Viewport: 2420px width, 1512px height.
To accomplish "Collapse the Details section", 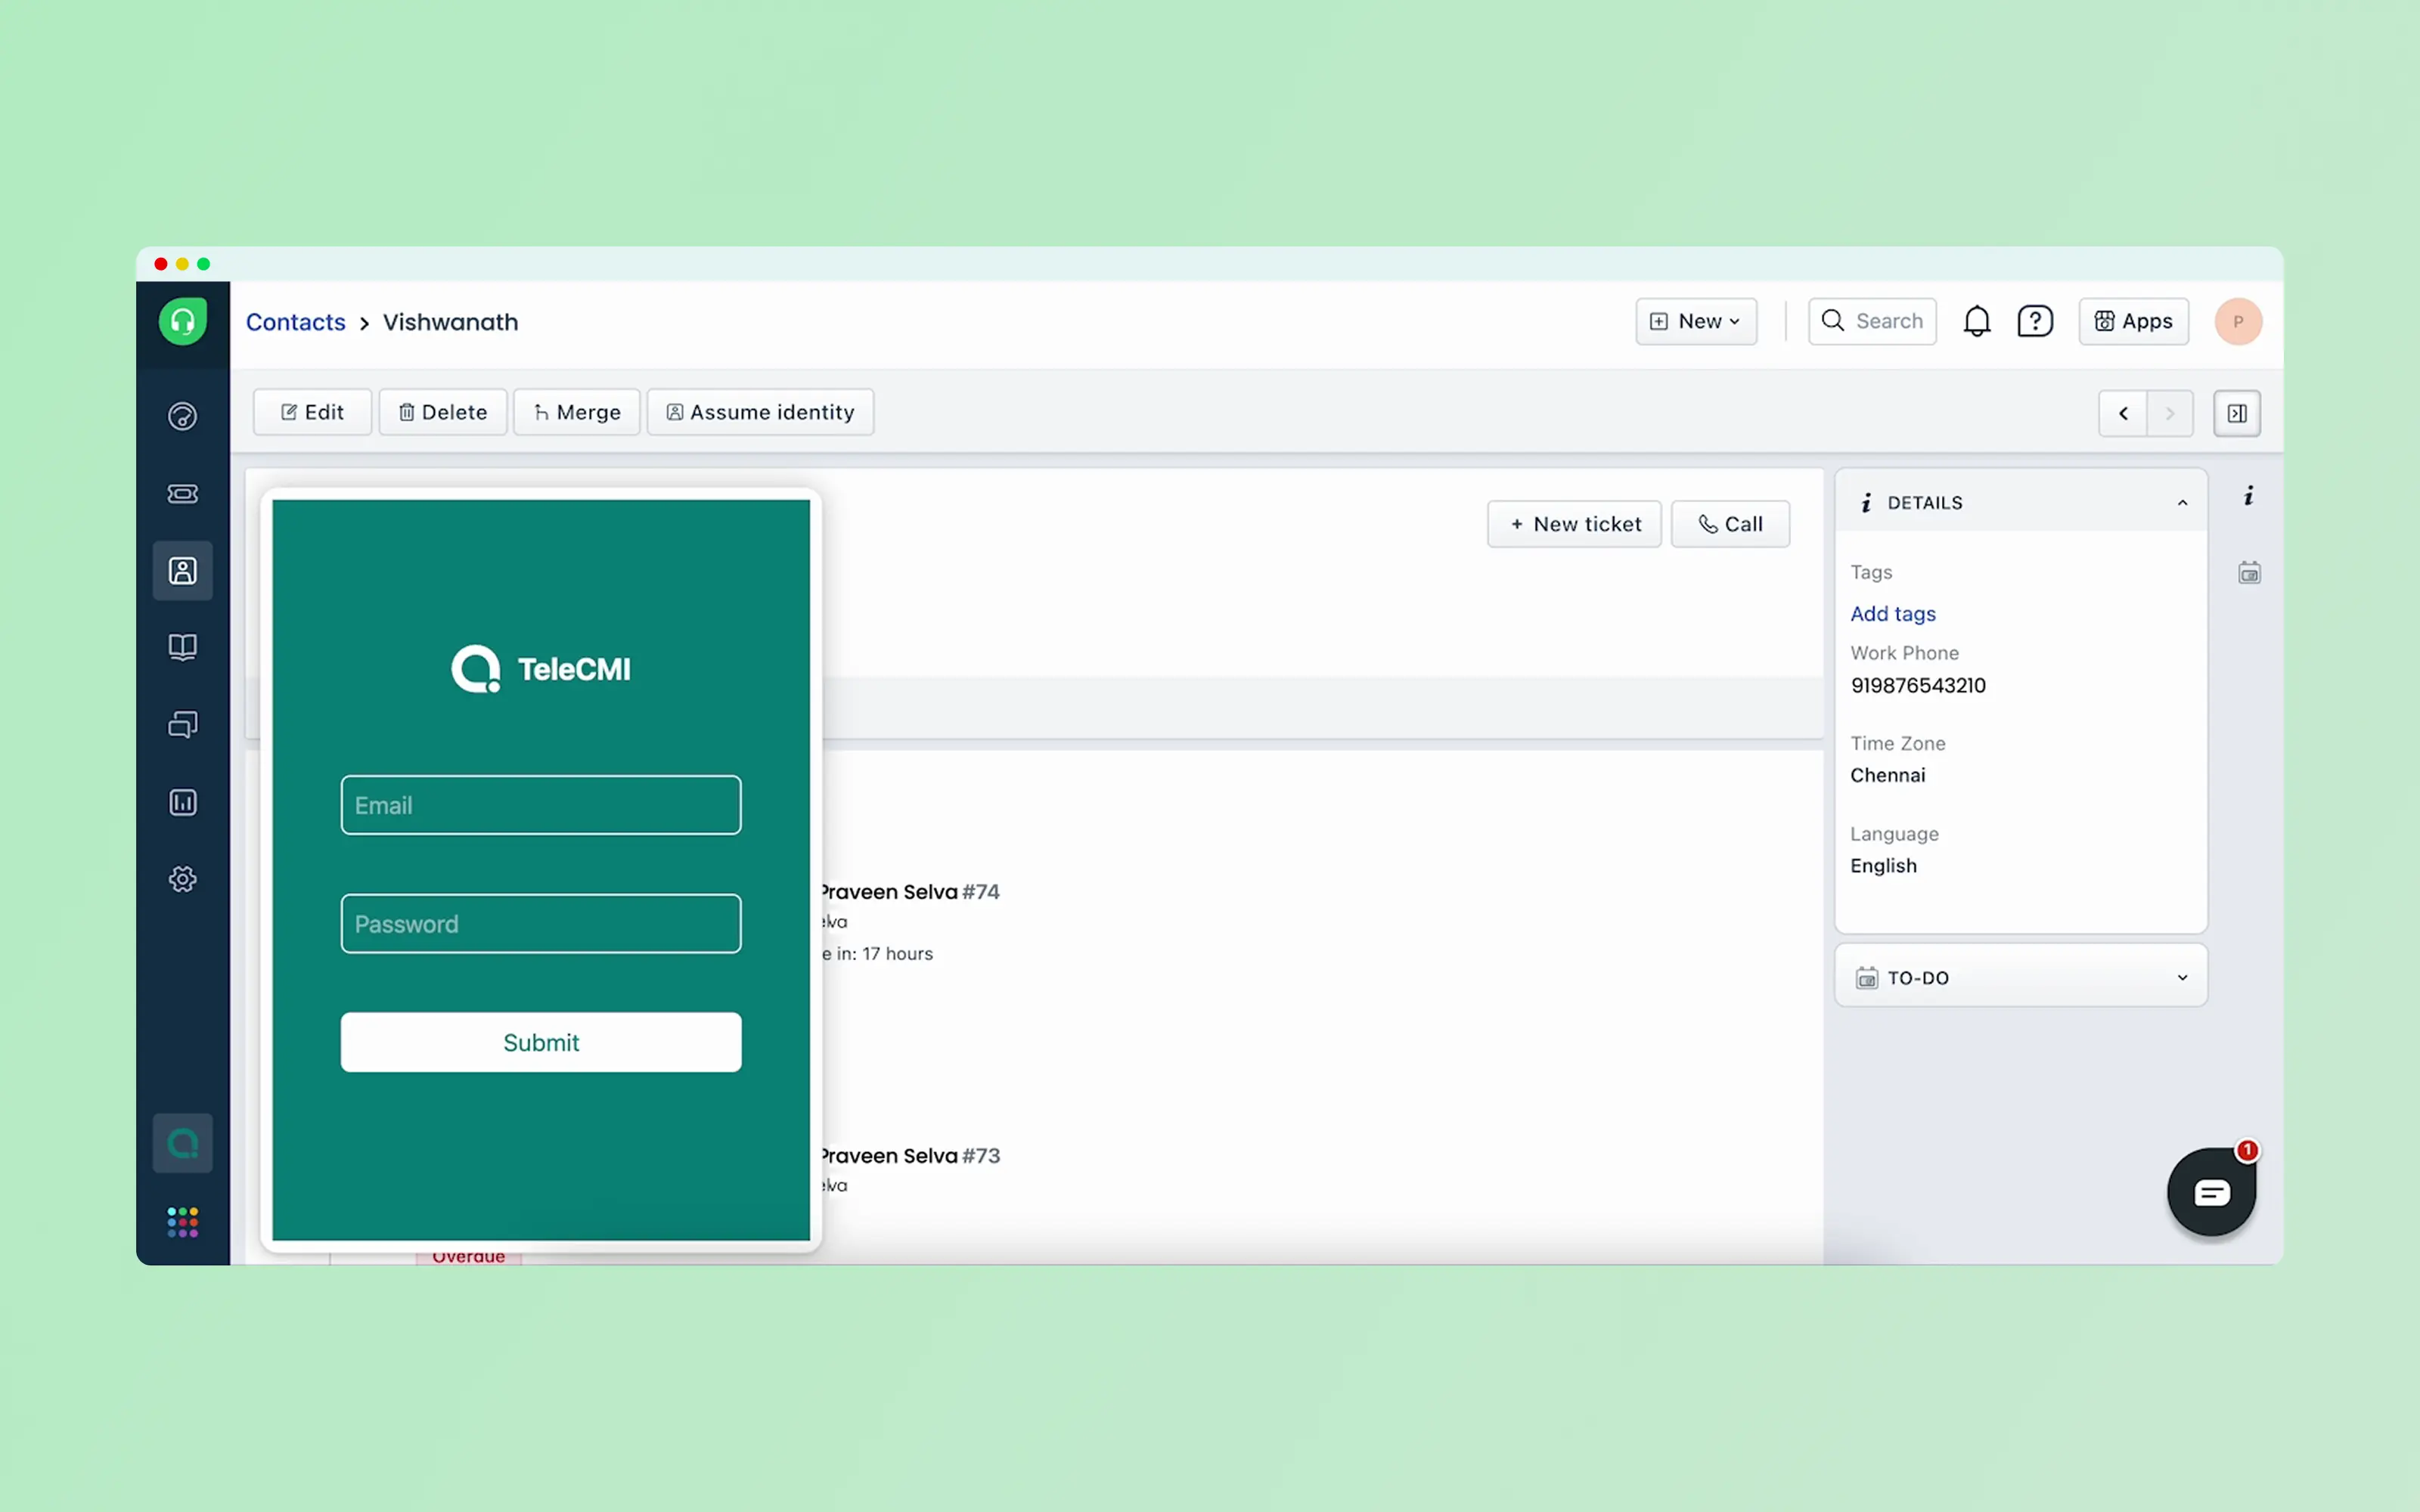I will pos(2182,503).
